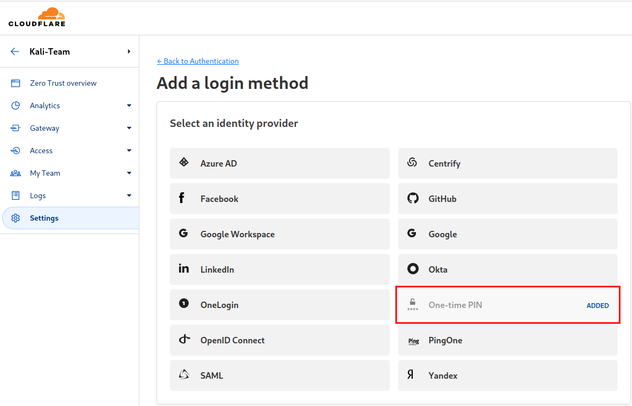Pick OneLogin as login method
Image resolution: width=632 pixels, height=406 pixels.
[280, 305]
